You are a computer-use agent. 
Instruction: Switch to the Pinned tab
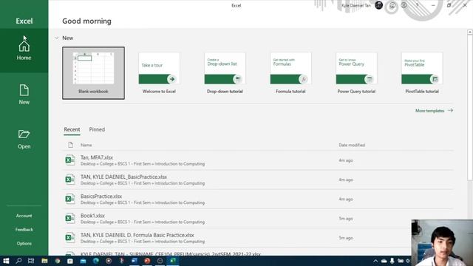[97, 129]
